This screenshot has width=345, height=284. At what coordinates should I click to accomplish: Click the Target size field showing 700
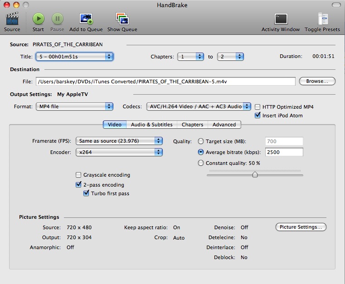click(284, 141)
